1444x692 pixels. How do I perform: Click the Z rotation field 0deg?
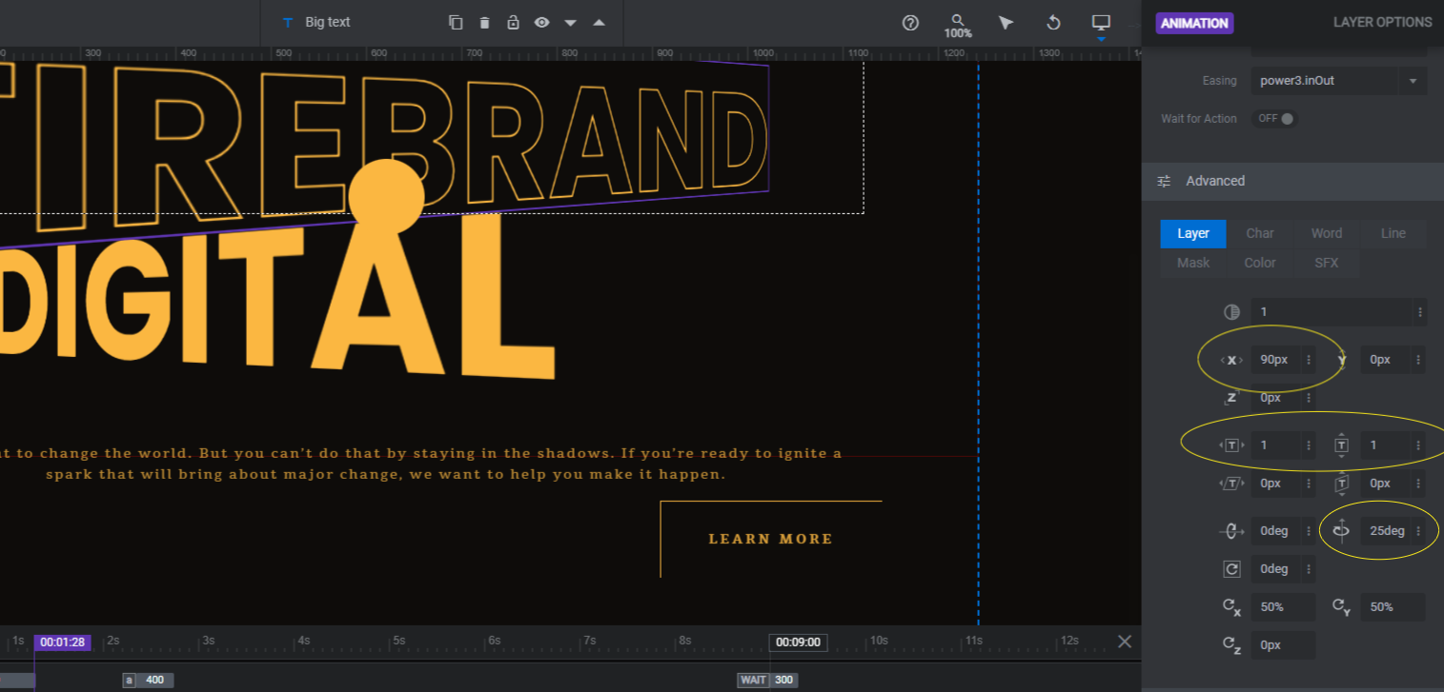pos(1277,569)
